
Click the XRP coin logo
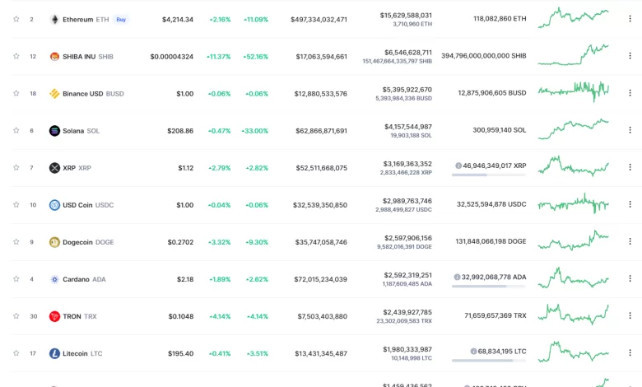pyautogui.click(x=54, y=168)
